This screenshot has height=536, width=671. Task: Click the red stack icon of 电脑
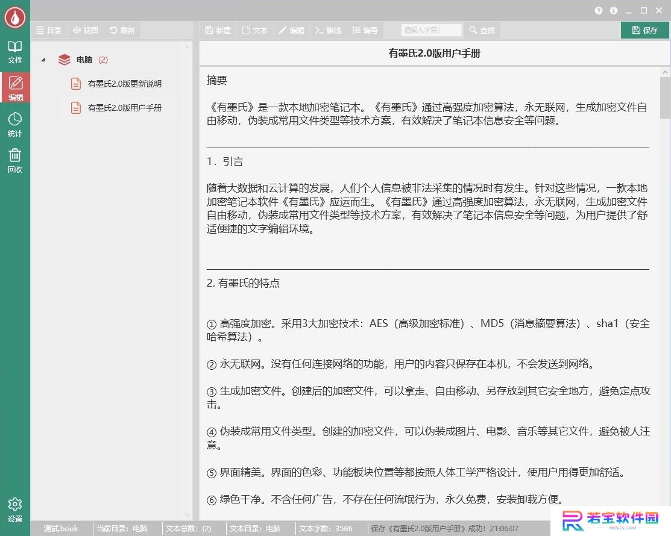[x=64, y=60]
